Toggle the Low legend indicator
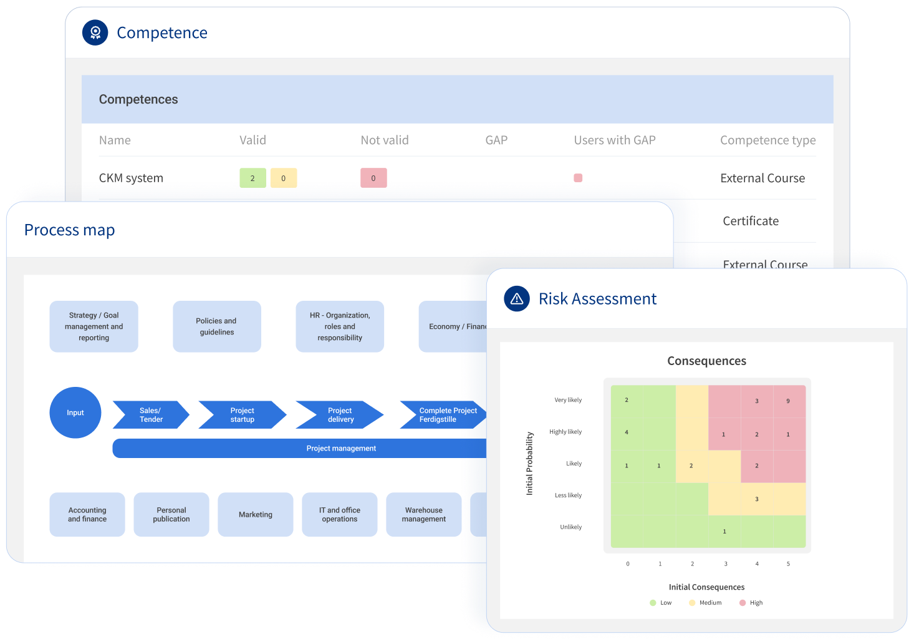This screenshot has height=639, width=914. coord(653,602)
